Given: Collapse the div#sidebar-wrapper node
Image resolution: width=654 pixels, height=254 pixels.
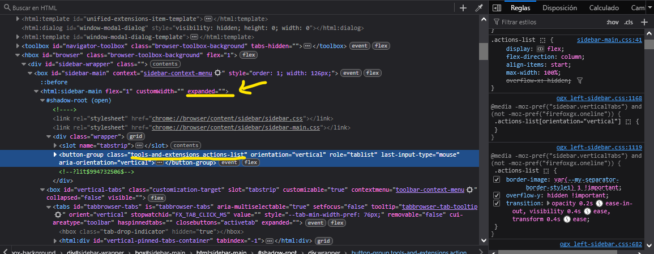Looking at the screenshot, I should point(24,64).
